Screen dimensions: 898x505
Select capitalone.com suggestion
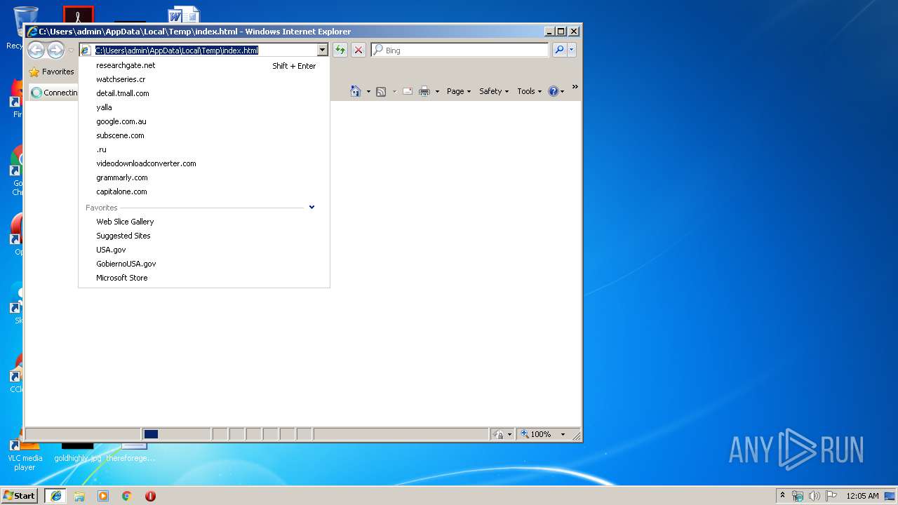coord(121,191)
